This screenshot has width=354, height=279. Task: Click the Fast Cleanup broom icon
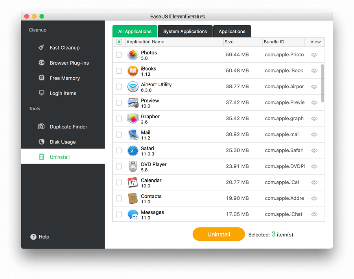coord(41,47)
